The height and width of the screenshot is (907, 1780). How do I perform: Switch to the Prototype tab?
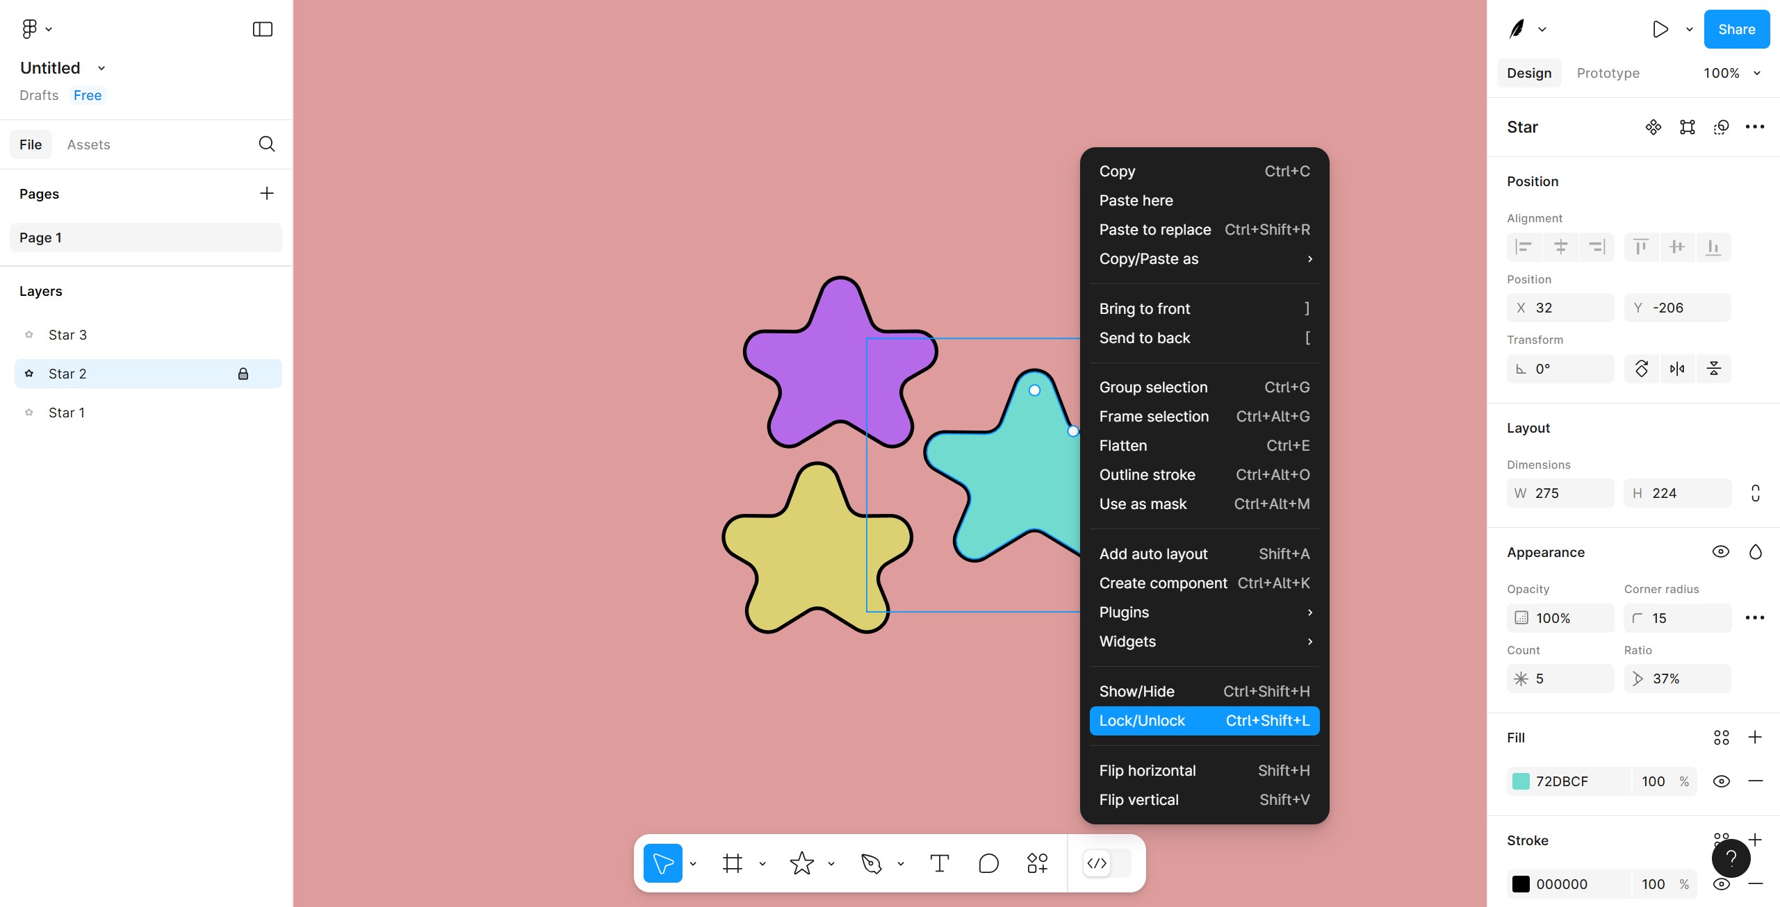tap(1608, 73)
